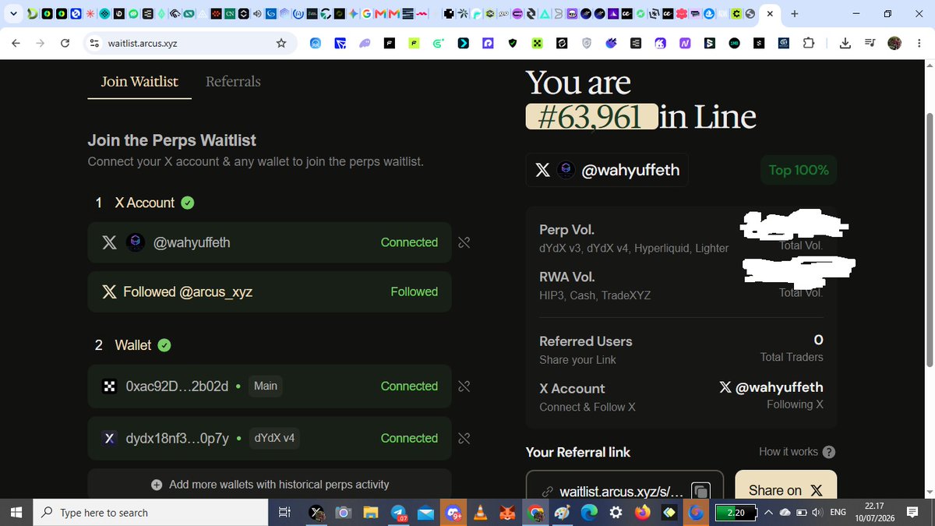Click the green check beside X Account
Screen dimensions: 935x526
(x=188, y=203)
